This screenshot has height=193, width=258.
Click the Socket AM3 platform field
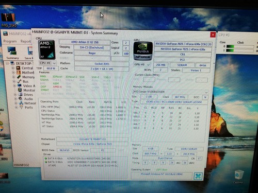(x=102, y=64)
